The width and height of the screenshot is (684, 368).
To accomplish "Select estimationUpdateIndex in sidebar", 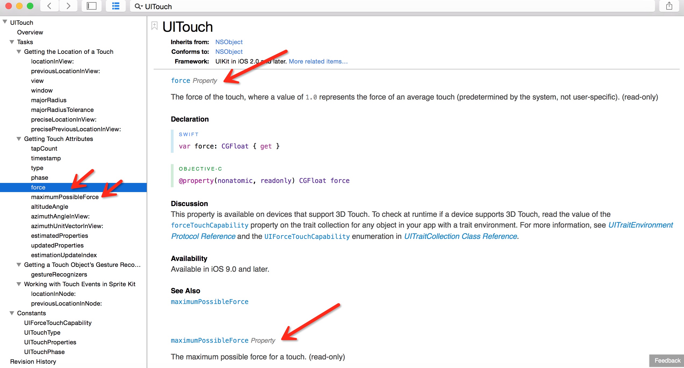I will 64,255.
